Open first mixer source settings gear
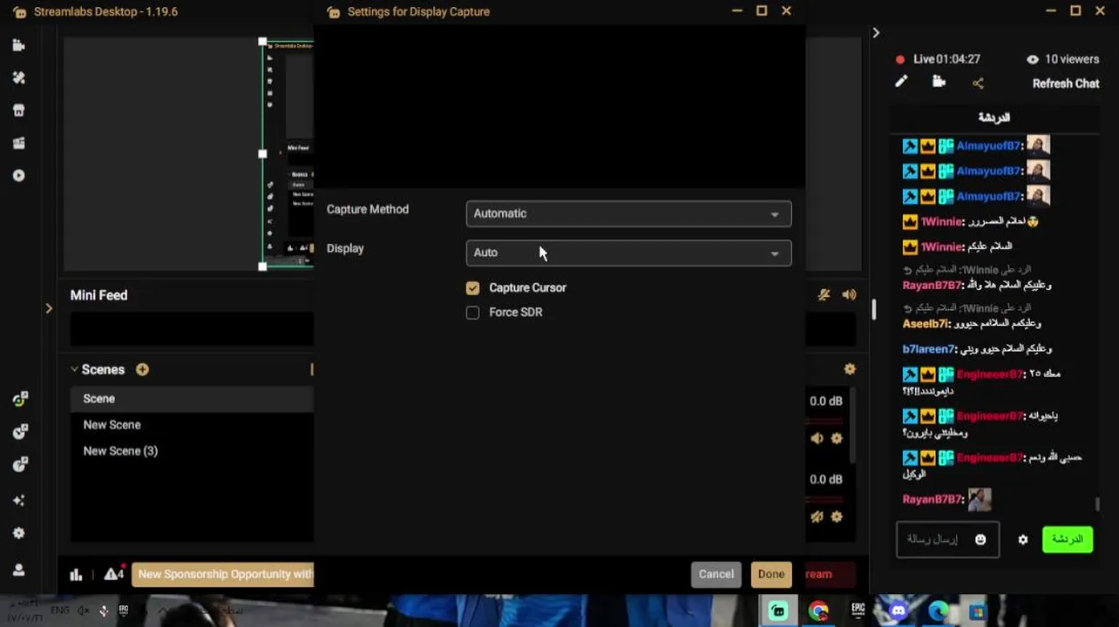 click(837, 438)
